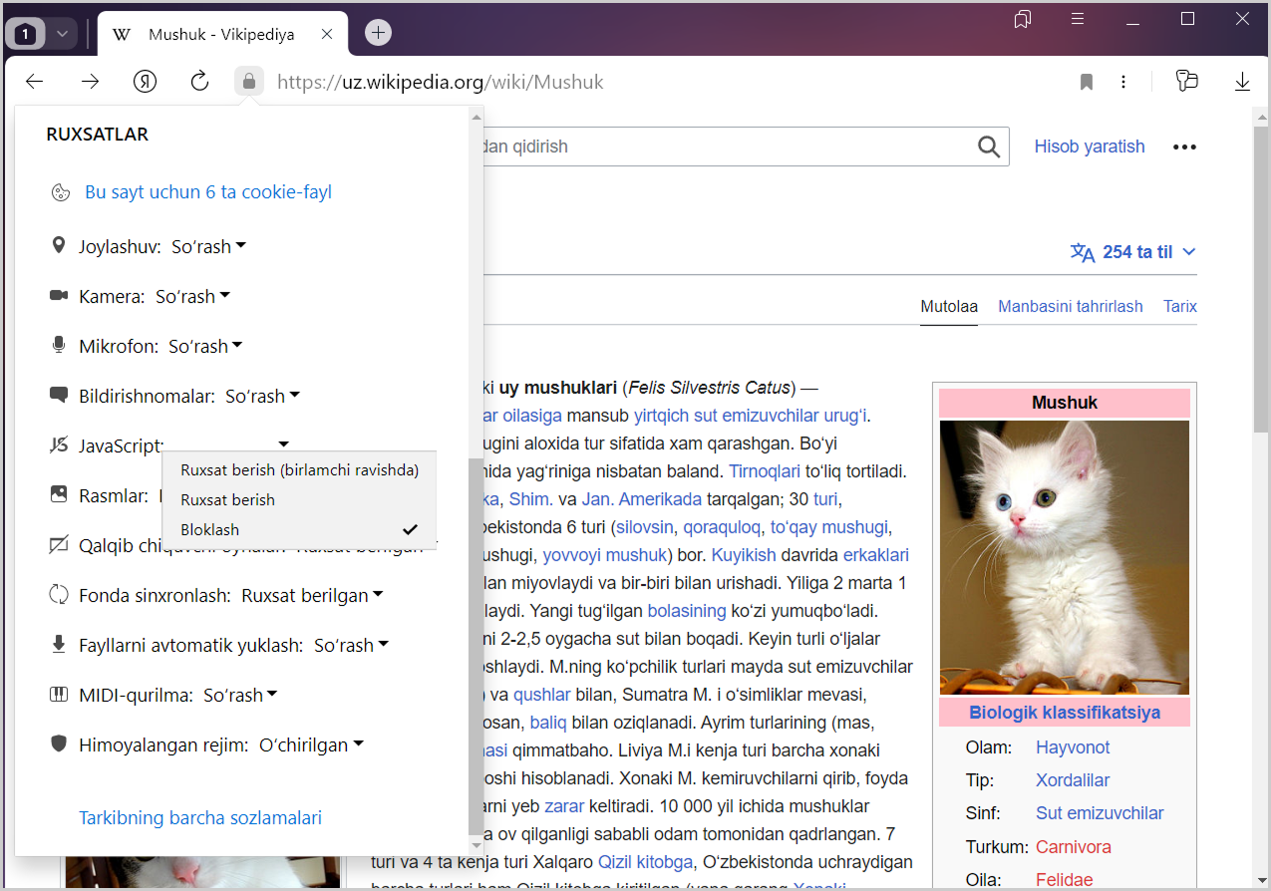Go back using the left arrow

pos(35,82)
